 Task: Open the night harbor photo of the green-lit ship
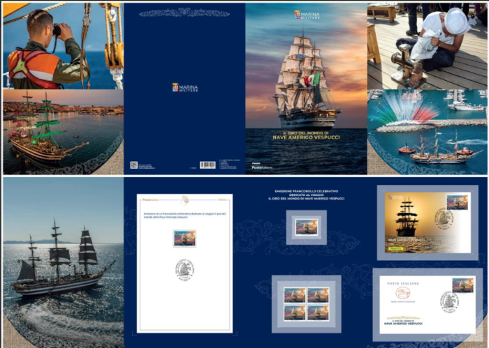coord(64,132)
